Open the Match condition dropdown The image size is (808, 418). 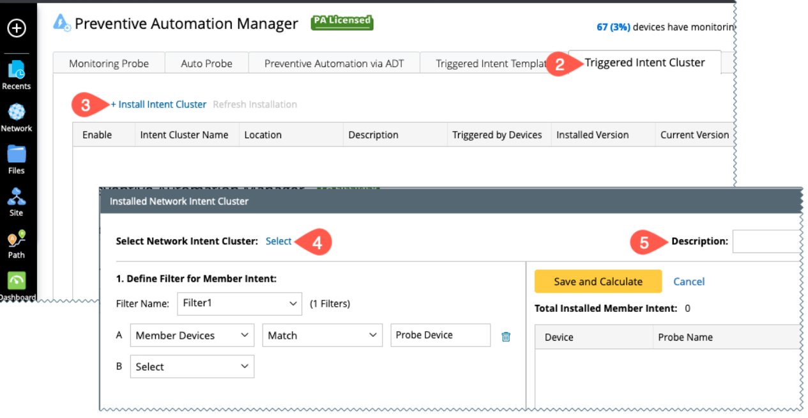[x=322, y=336]
